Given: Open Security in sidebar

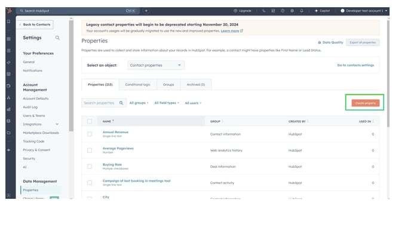Looking at the screenshot, I should click(29, 158).
